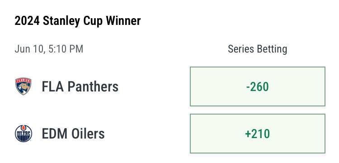Image resolution: width=339 pixels, height=163 pixels.
Task: Tap the +210 number in green text
Action: (x=258, y=134)
